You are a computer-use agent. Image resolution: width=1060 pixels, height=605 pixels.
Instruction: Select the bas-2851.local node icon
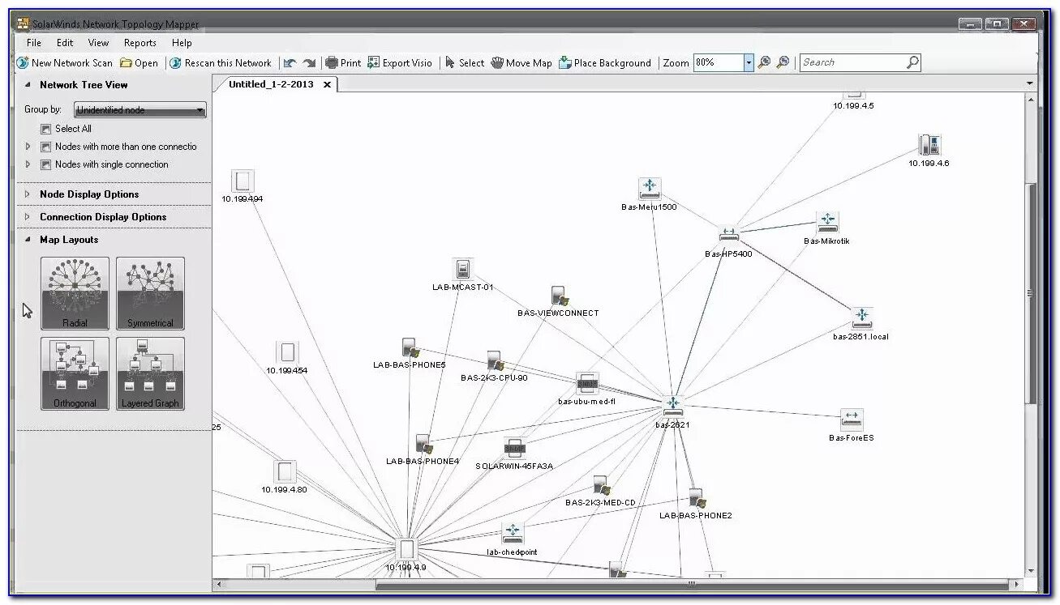(861, 317)
